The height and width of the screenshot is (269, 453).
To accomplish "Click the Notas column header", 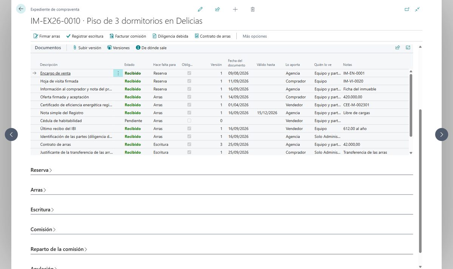I will coord(348,65).
